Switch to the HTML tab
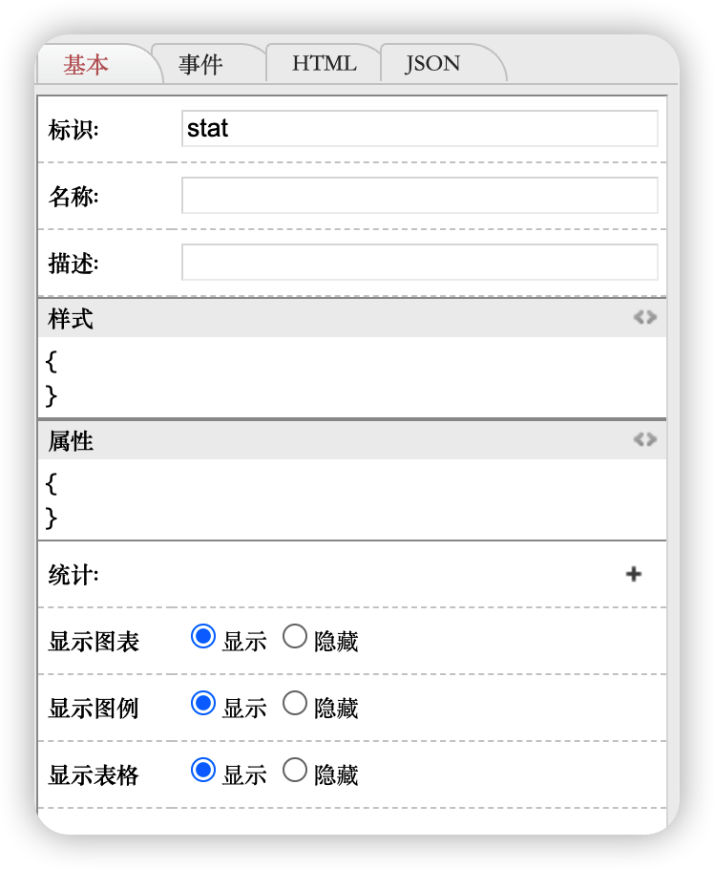This screenshot has width=714, height=869. (x=324, y=64)
